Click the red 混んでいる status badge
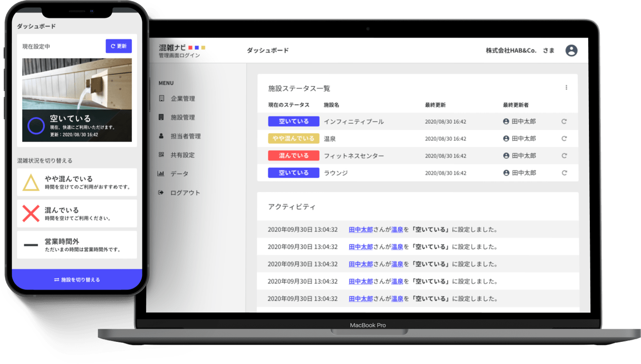The image size is (641, 364). (293, 156)
